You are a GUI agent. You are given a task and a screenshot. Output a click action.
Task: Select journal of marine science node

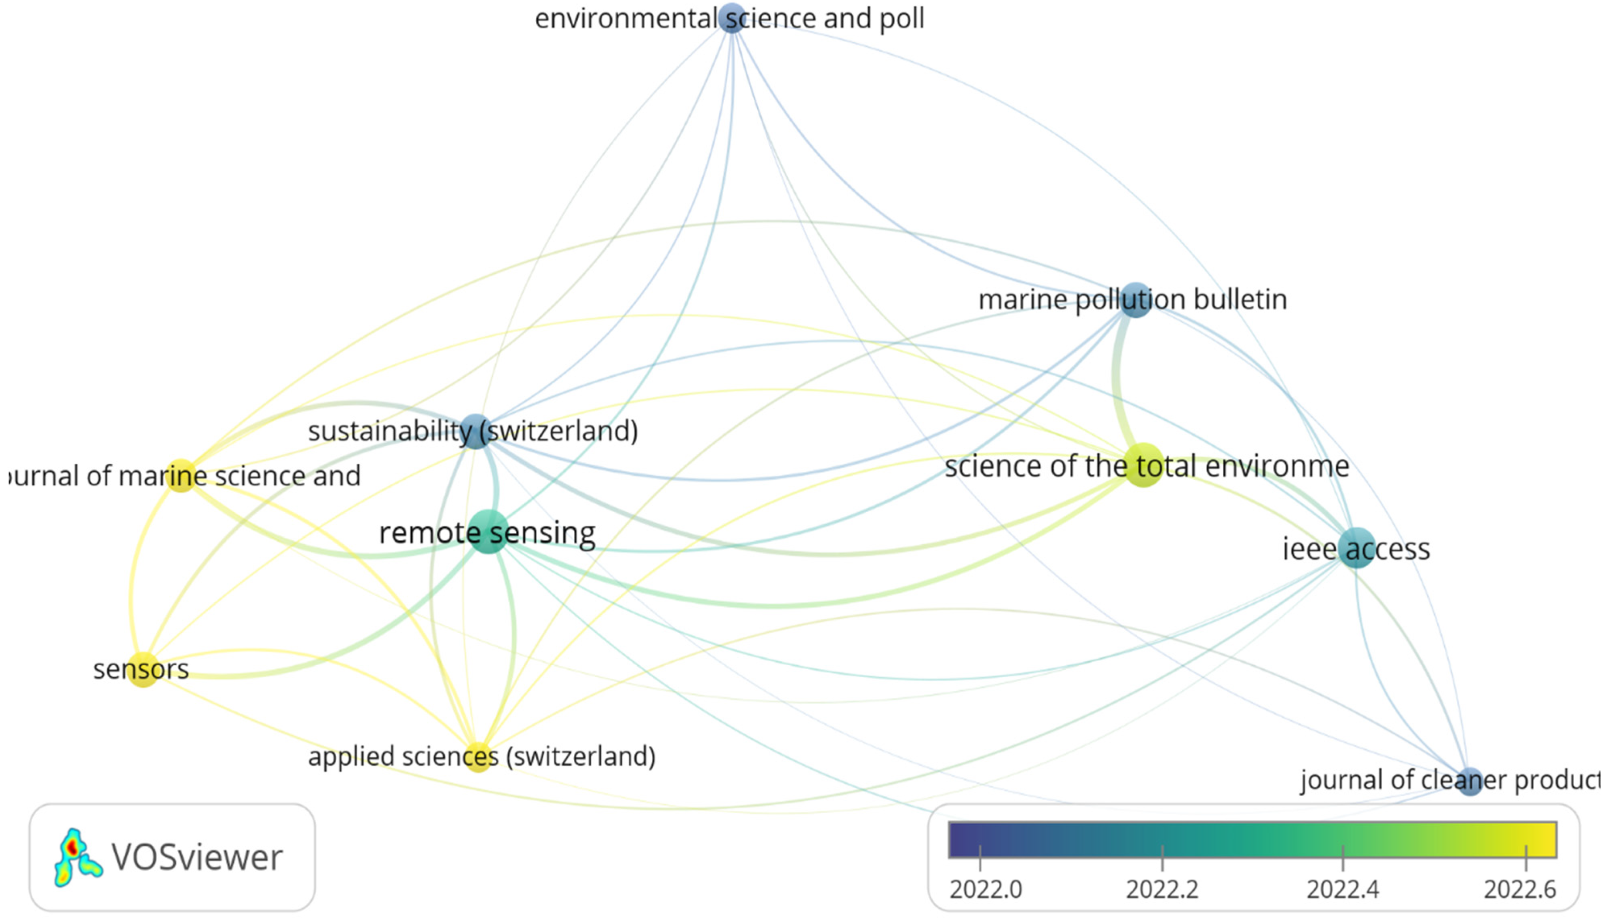(181, 475)
